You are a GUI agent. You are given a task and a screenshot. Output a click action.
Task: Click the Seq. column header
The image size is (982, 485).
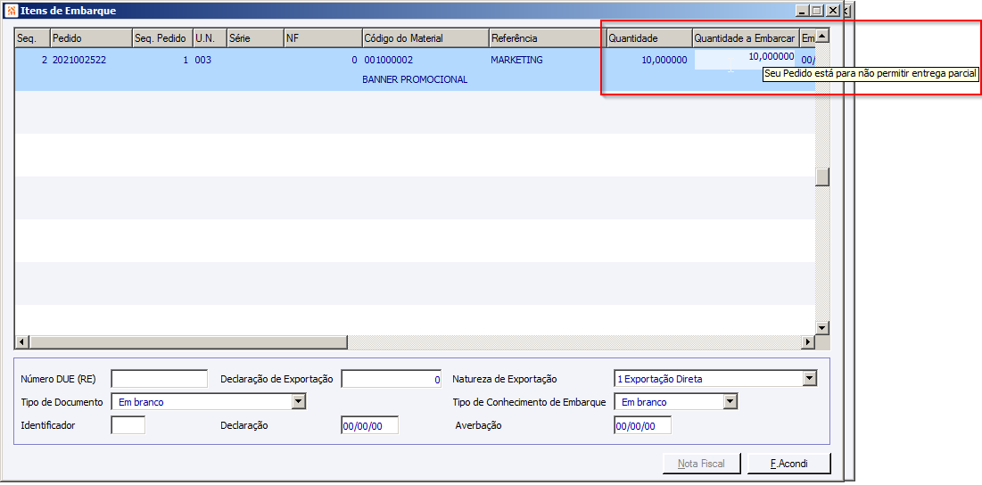(33, 38)
